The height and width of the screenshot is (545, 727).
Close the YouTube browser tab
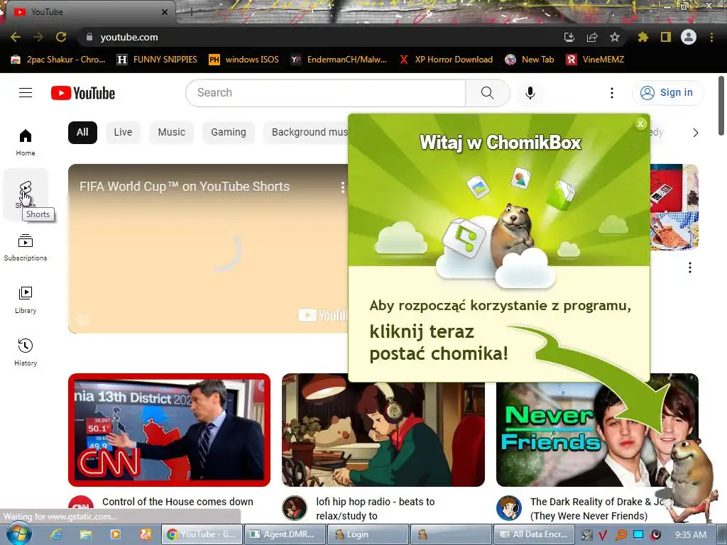pyautogui.click(x=164, y=12)
